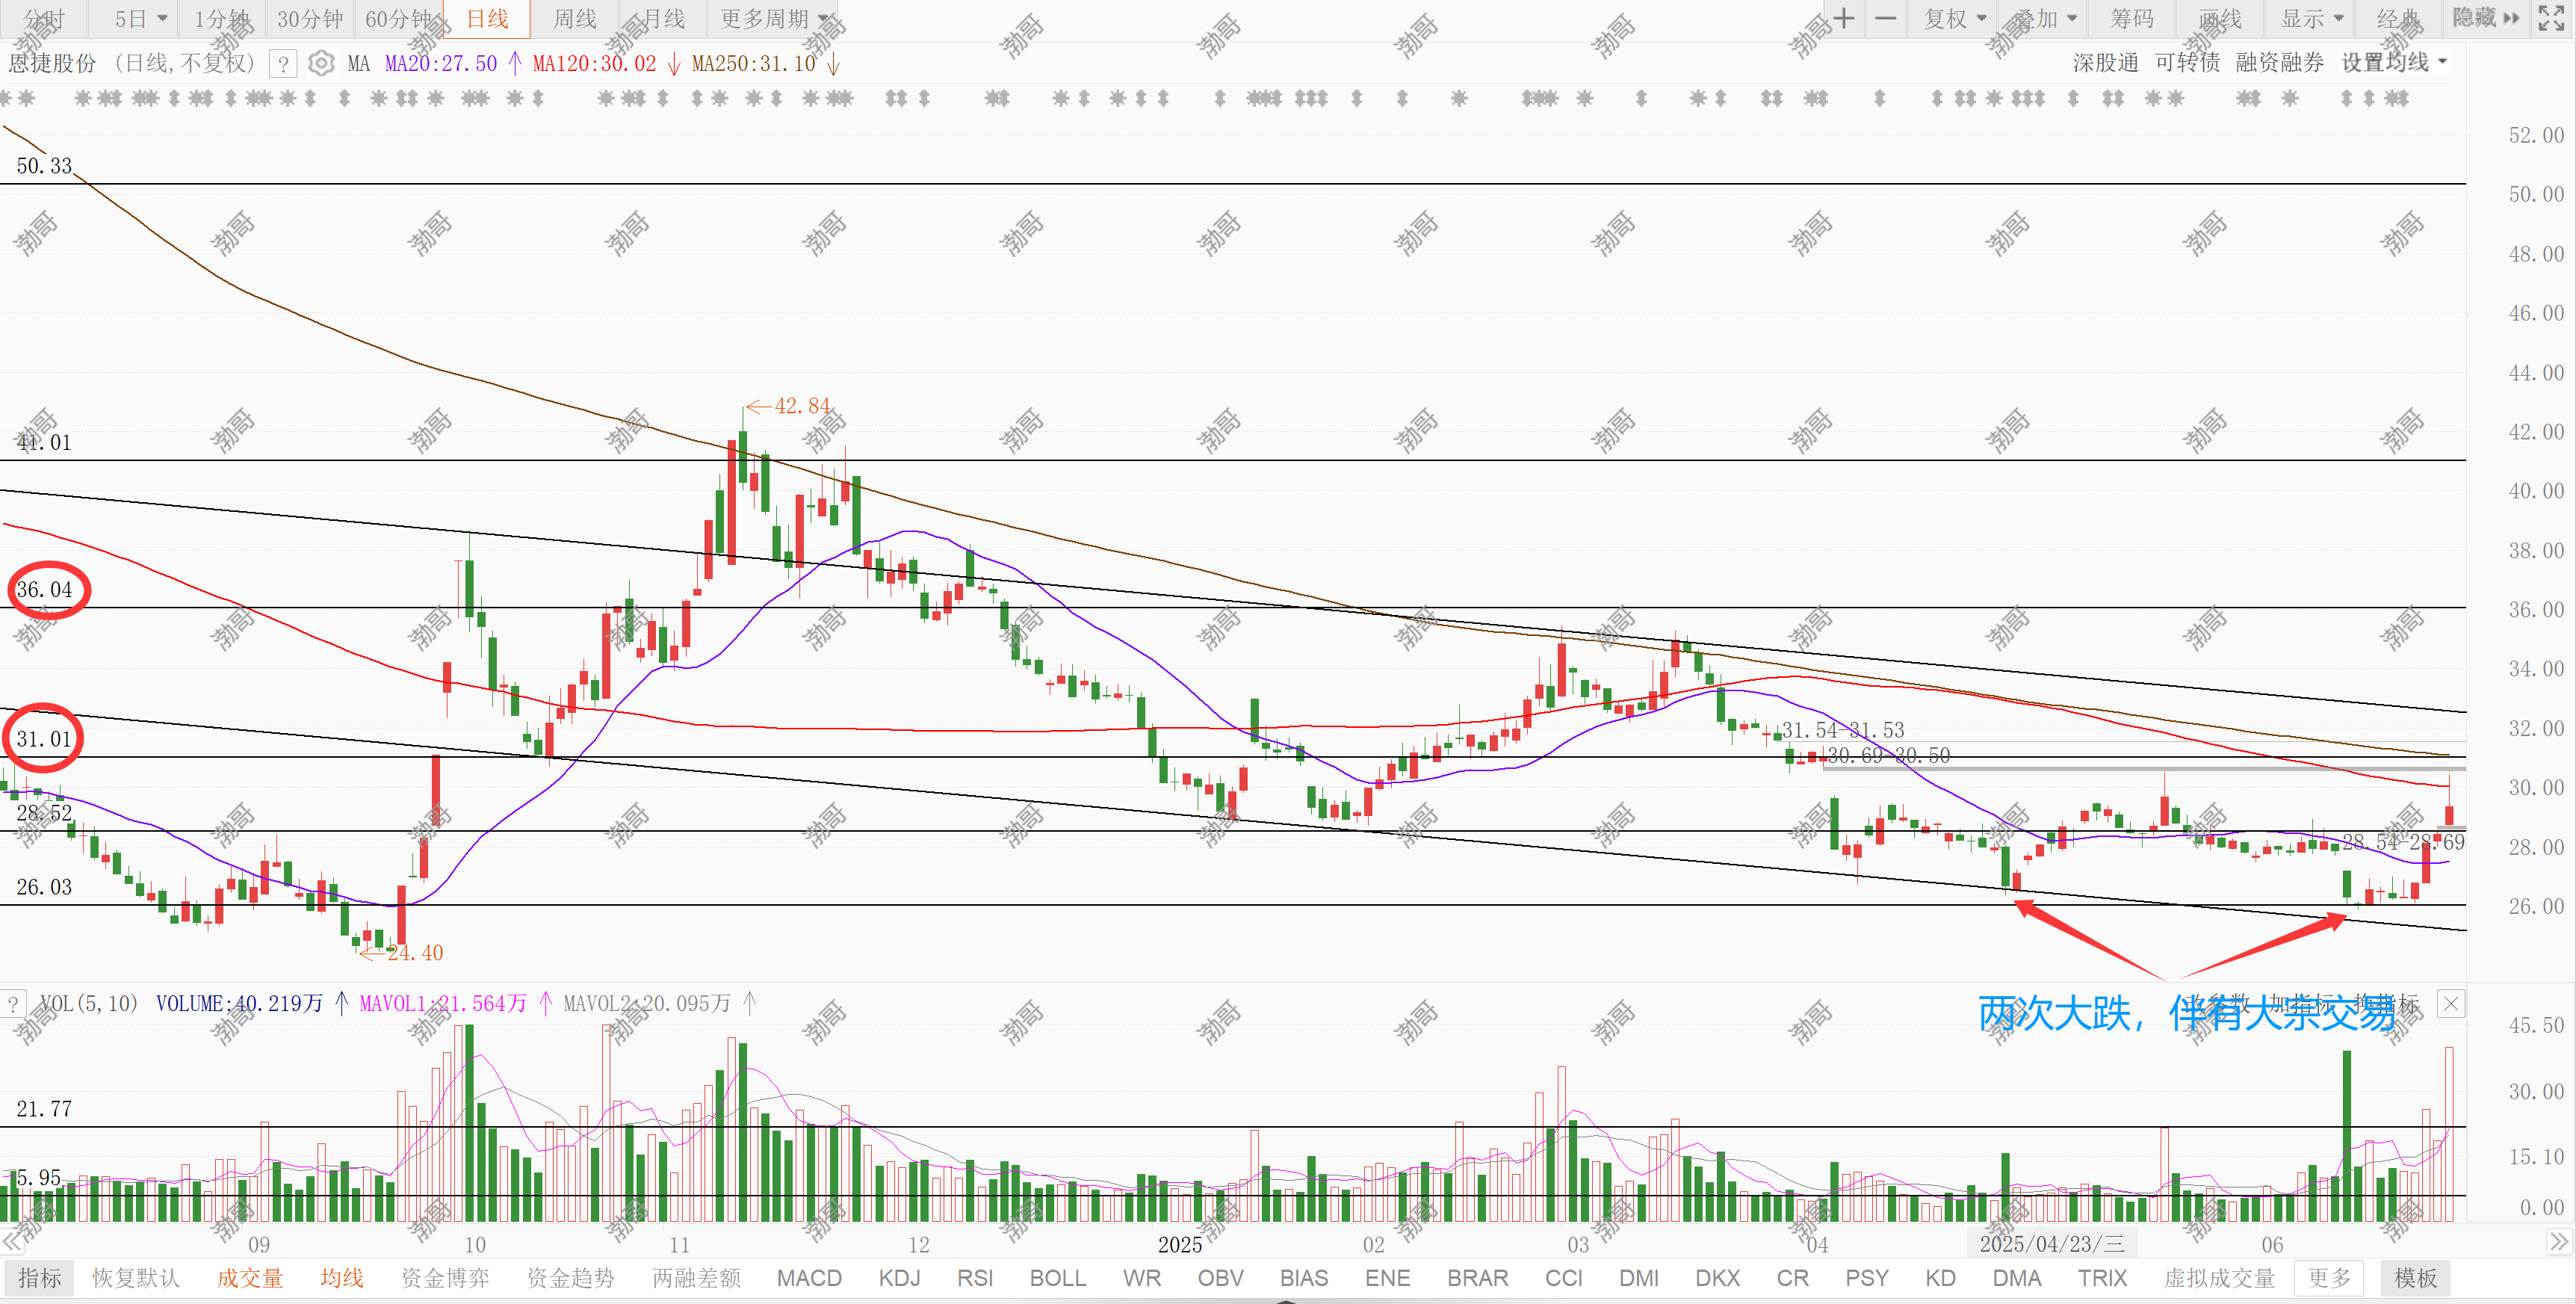Select OBV indicator
This screenshot has height=1304, width=2576.
tap(1221, 1278)
